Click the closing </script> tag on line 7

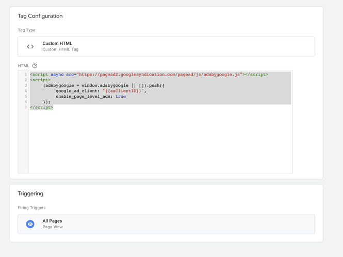point(42,107)
